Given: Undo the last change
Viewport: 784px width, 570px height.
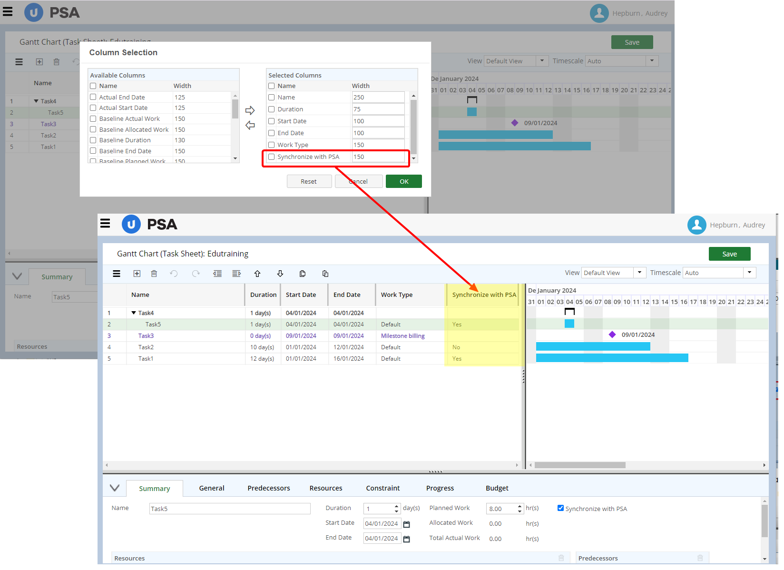Looking at the screenshot, I should click(174, 274).
